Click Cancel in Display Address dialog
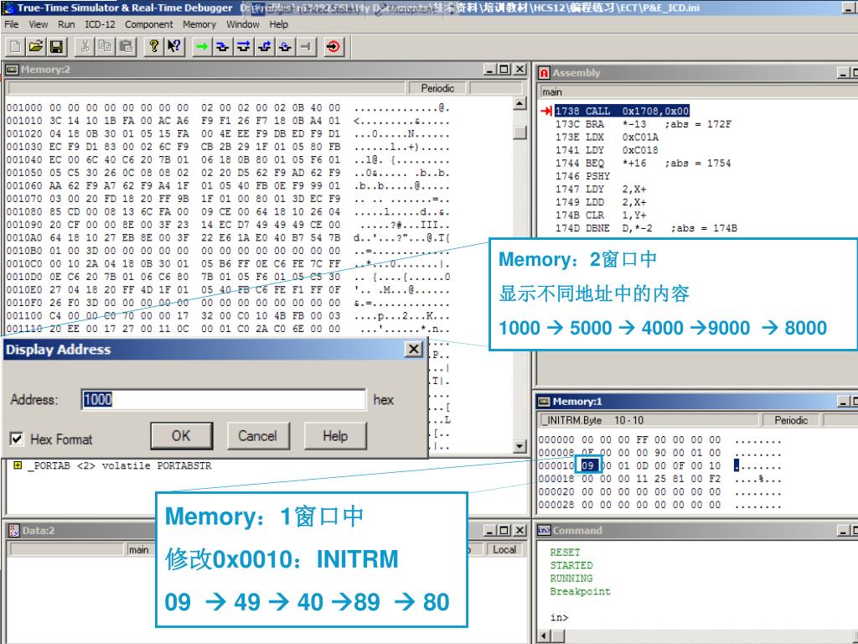Screen dimensions: 858x644 257,436
